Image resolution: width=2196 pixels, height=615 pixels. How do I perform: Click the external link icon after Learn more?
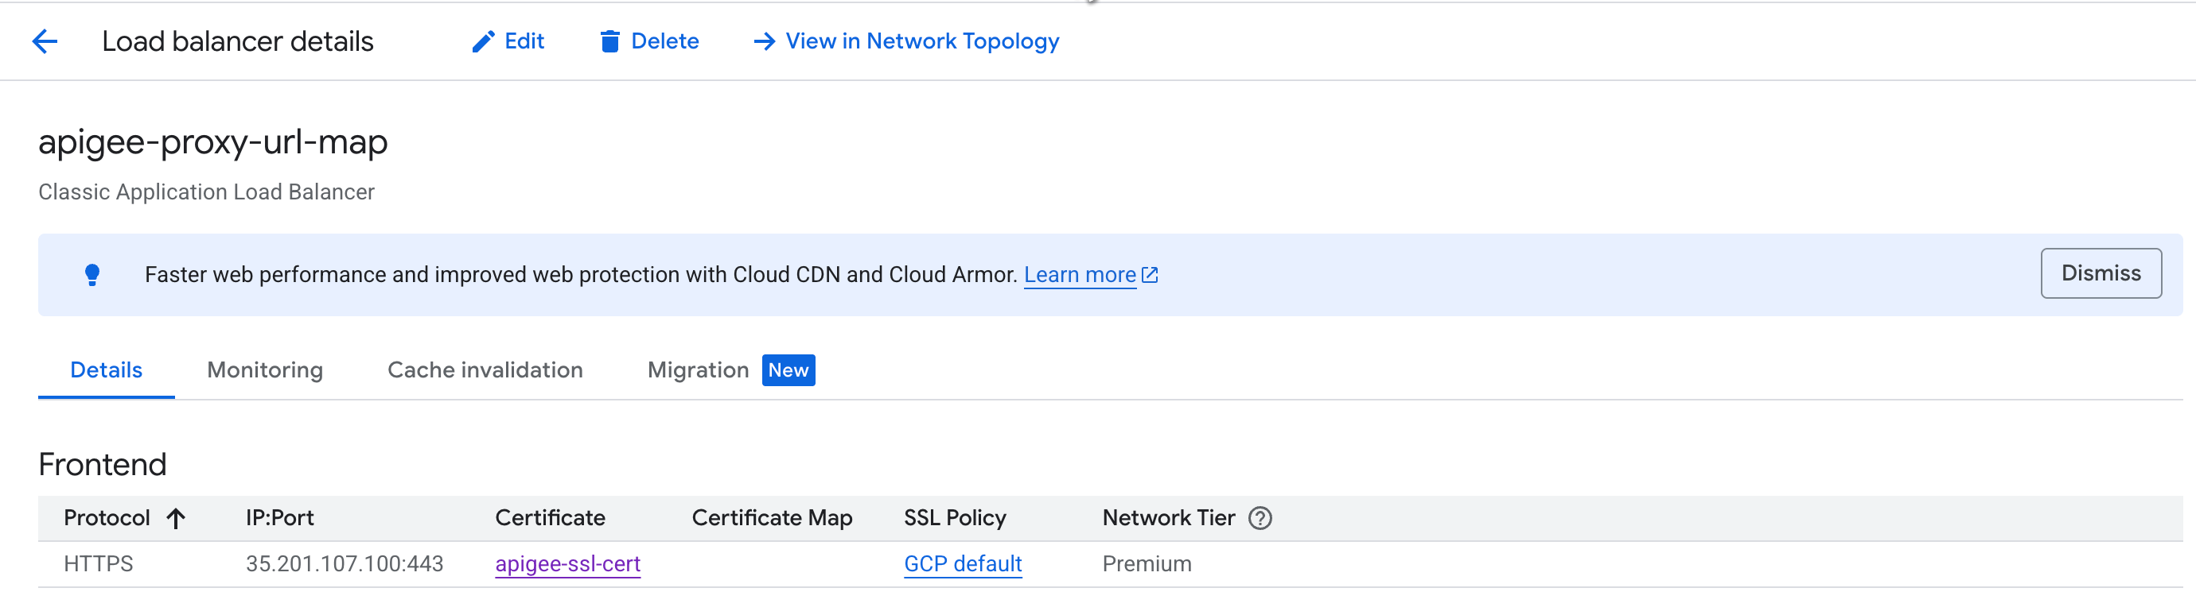(x=1150, y=275)
